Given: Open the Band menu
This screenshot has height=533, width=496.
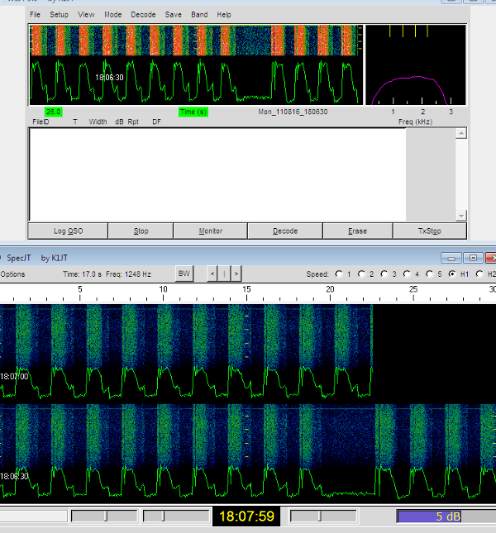Looking at the screenshot, I should 199,15.
